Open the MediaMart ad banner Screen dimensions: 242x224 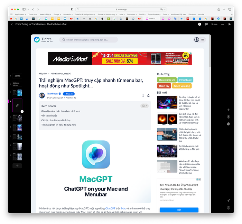coord(120,58)
